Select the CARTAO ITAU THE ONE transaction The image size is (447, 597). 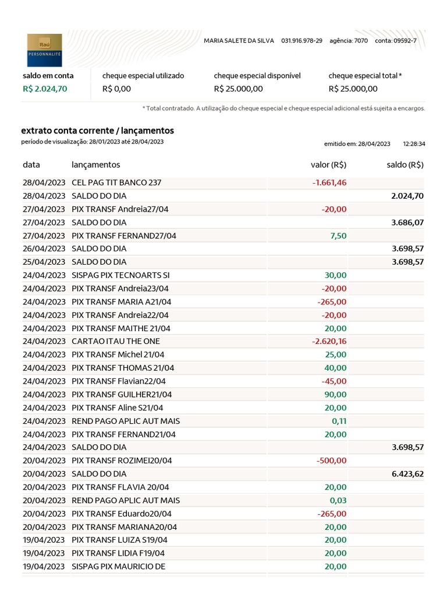(115, 341)
